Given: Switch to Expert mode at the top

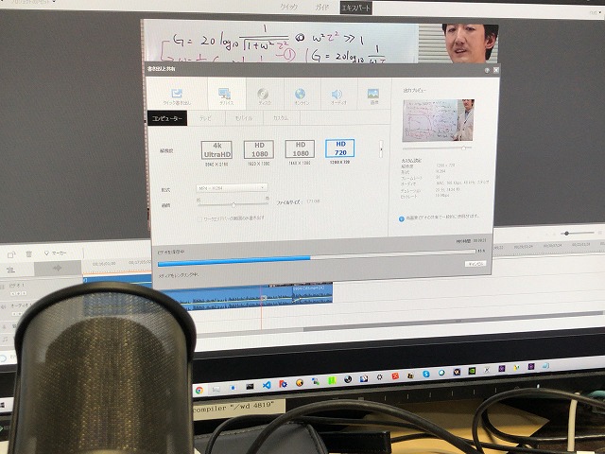Looking at the screenshot, I should (354, 8).
